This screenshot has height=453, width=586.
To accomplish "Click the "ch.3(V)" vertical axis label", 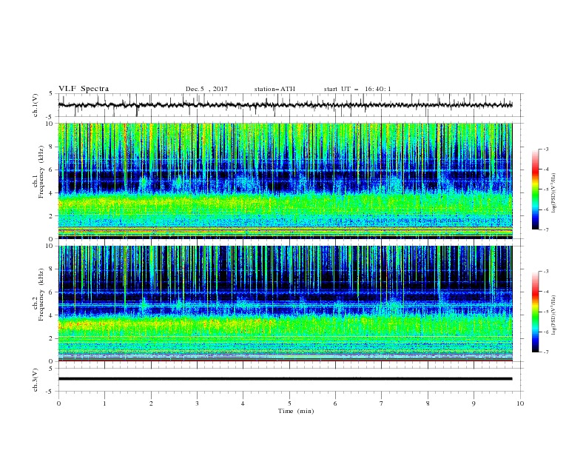I will pyautogui.click(x=35, y=380).
